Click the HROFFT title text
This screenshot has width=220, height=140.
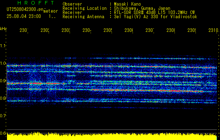[x=36, y=3]
